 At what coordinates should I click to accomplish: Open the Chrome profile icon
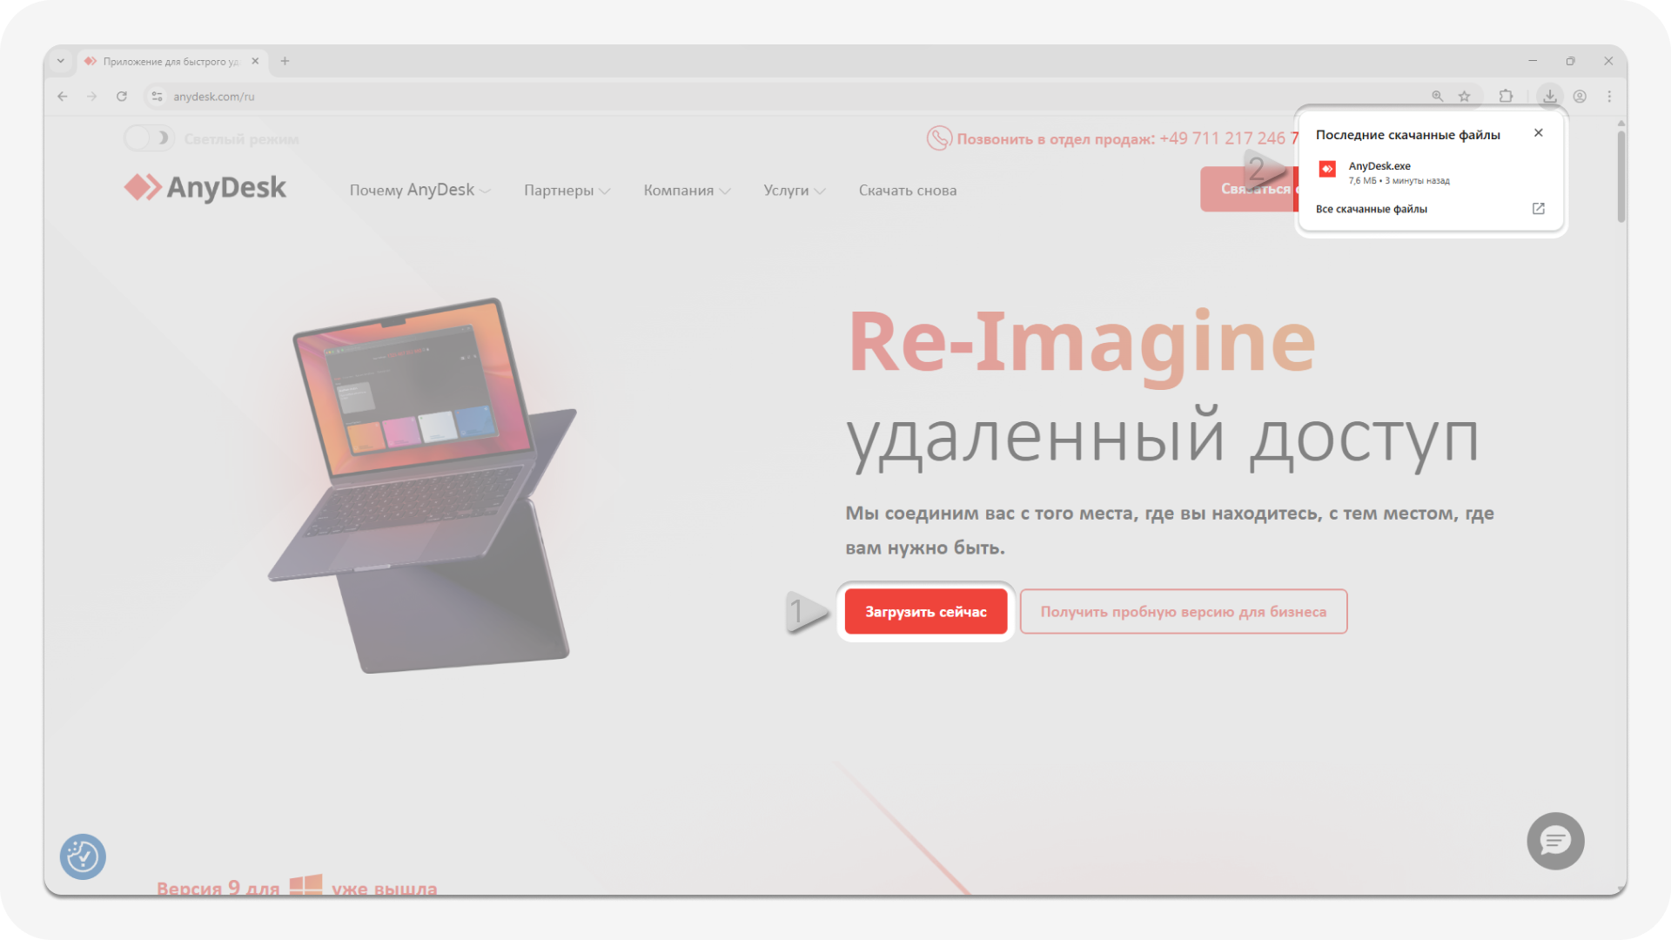(x=1580, y=97)
